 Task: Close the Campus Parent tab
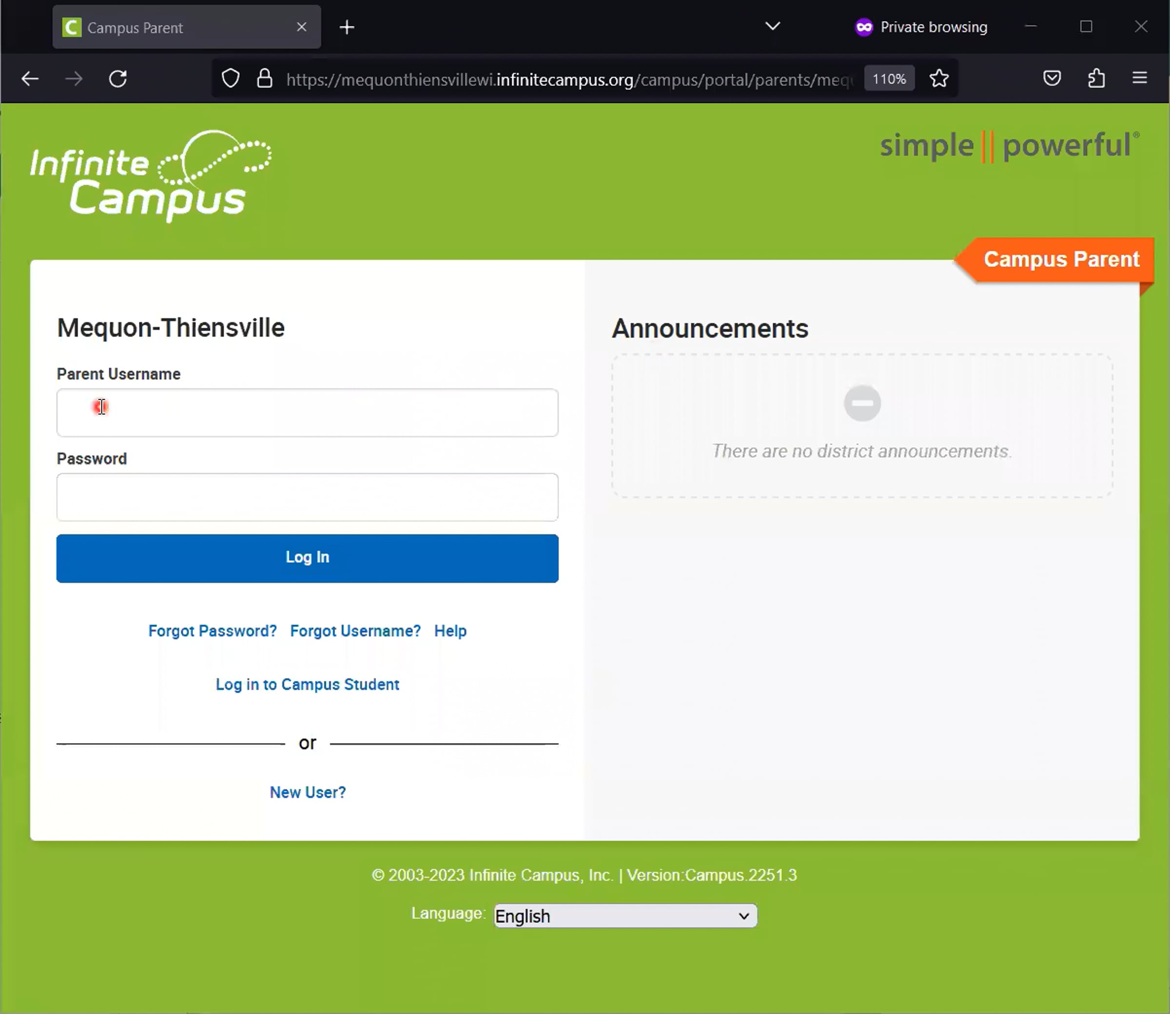302,27
